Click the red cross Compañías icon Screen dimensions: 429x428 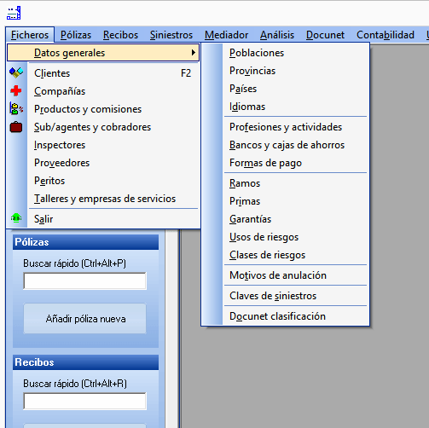coord(16,91)
